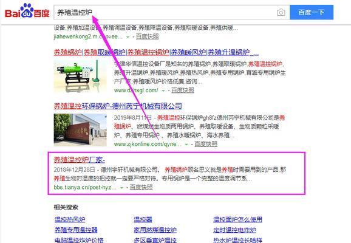Viewport: 351px width, 243px height.
Task: Click the Baidu logo
Action: click(27, 11)
